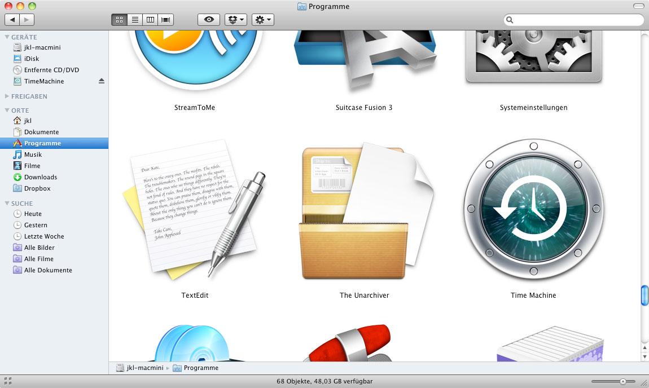Screen dimensions: 649x388
Task: Click the sidebar resize grip at bottom-left
Action: (x=8, y=381)
